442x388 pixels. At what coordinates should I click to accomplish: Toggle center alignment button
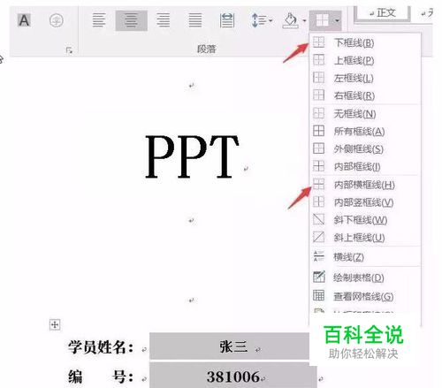131,20
